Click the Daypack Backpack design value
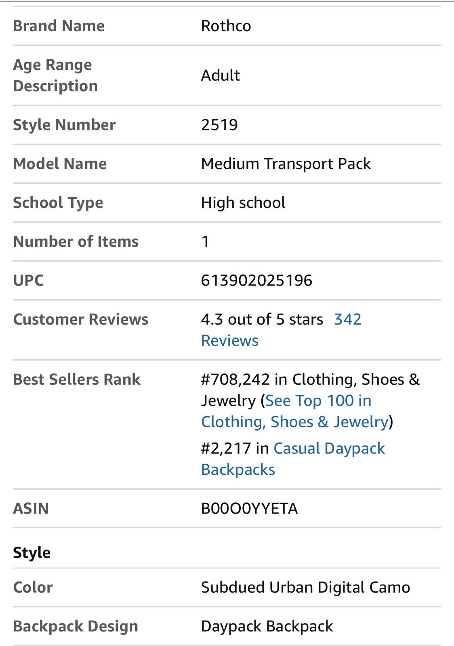 (x=267, y=626)
